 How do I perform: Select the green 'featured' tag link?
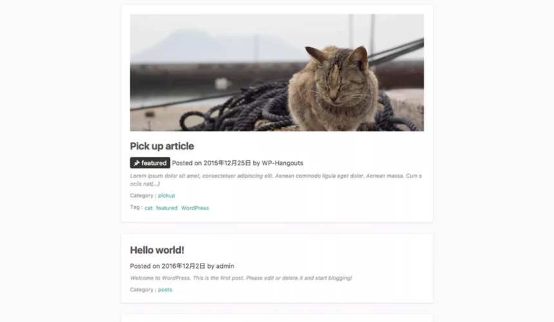tap(167, 208)
